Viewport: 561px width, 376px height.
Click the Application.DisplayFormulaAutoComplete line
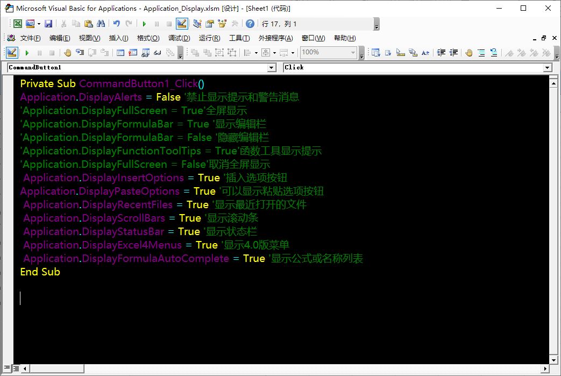pos(193,258)
